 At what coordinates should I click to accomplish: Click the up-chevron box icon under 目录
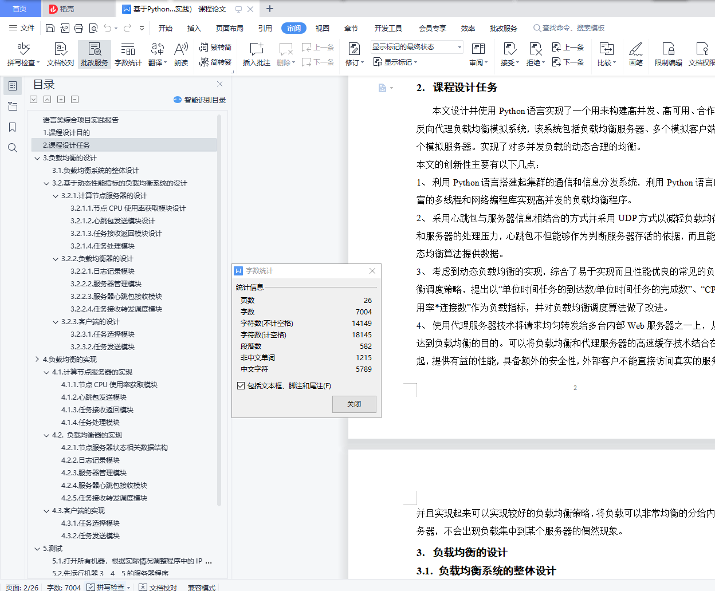click(x=48, y=99)
